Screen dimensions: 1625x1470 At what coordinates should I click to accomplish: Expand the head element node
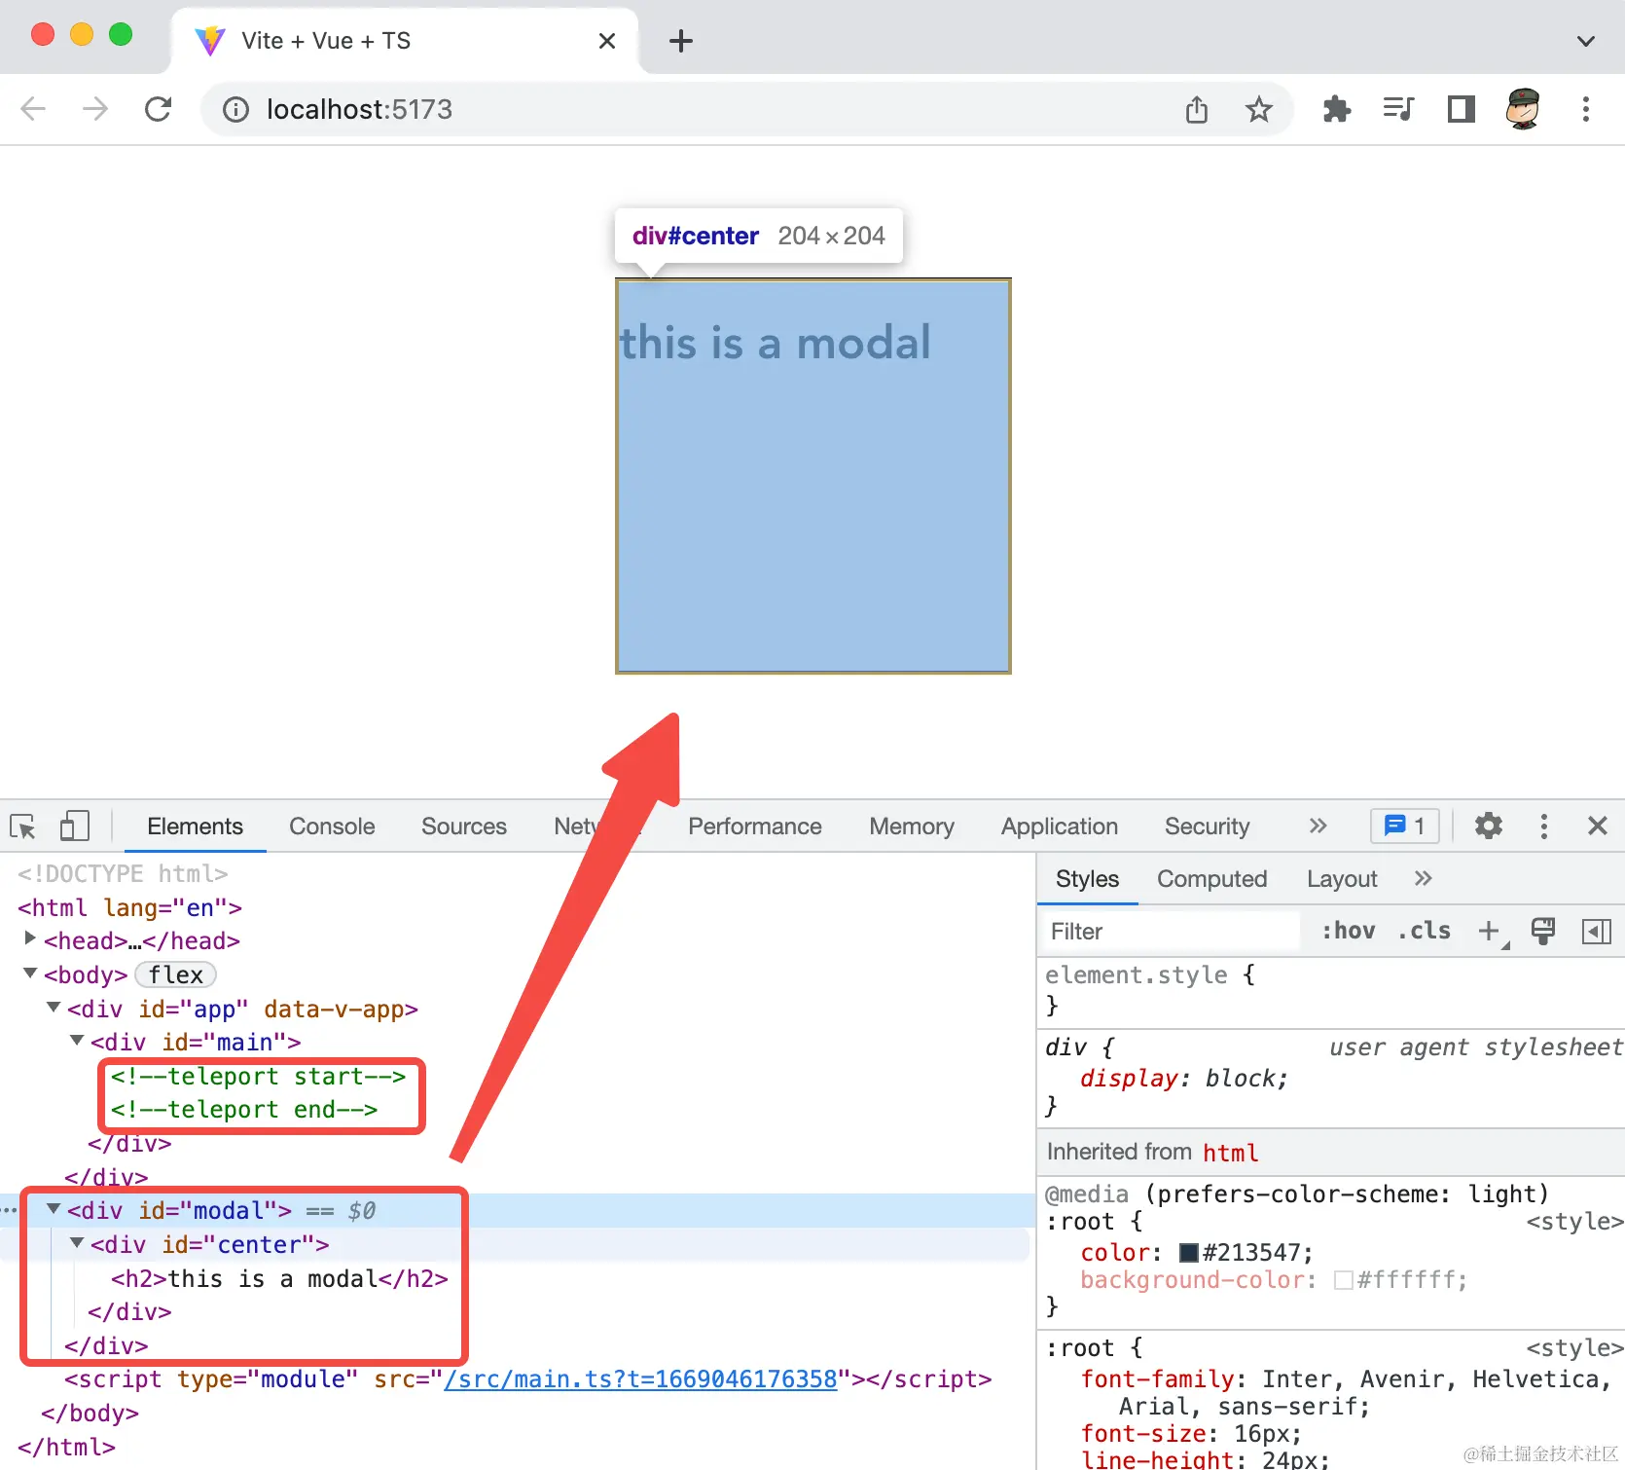(x=30, y=938)
